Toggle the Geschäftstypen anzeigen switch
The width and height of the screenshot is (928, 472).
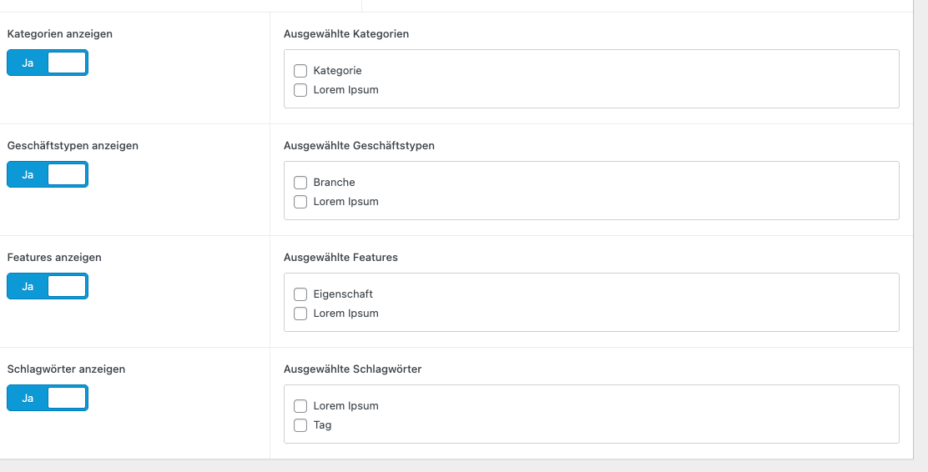[x=48, y=174]
